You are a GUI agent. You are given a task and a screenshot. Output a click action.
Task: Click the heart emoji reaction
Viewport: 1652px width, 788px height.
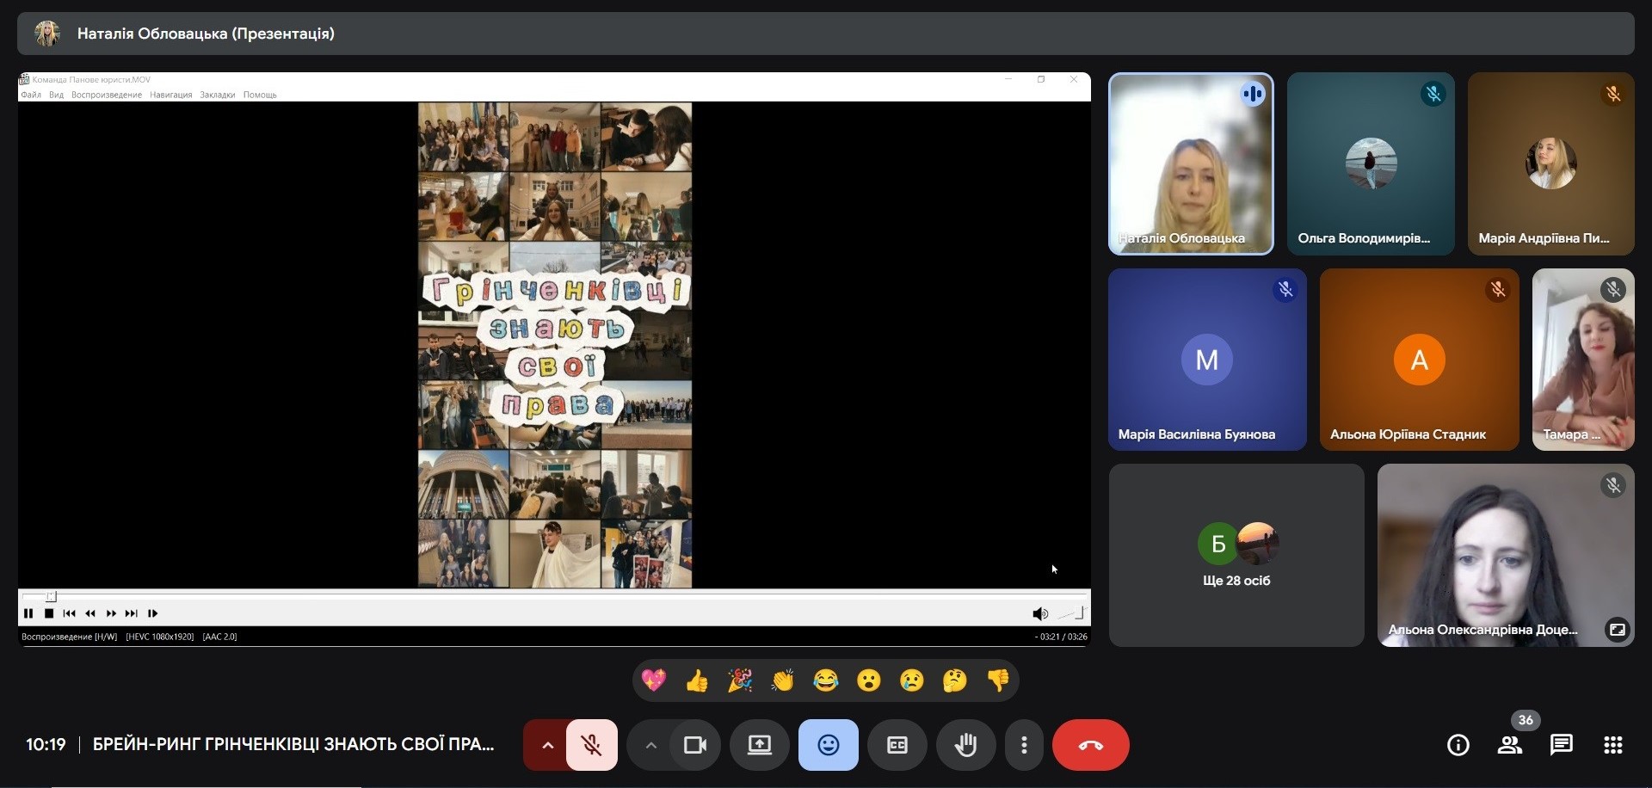(x=654, y=680)
